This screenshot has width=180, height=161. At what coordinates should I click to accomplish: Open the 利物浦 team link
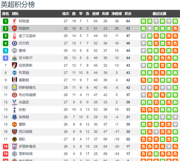pyautogui.click(x=24, y=21)
